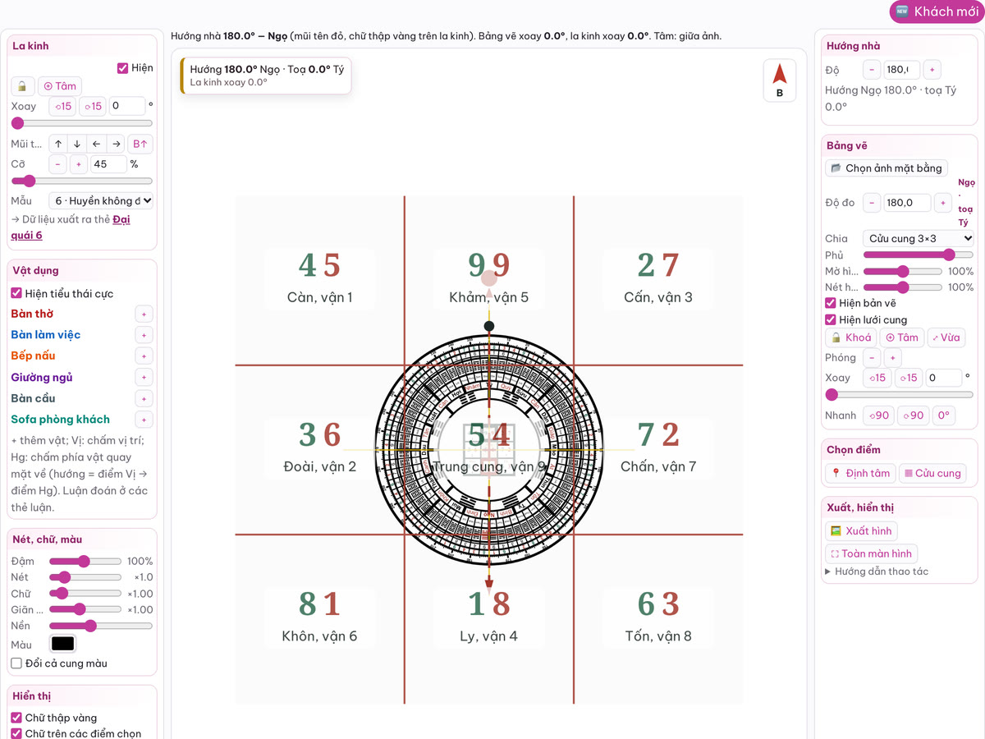Click the Khoá lock button in Bảng vẽ
The image size is (985, 739).
[850, 337]
